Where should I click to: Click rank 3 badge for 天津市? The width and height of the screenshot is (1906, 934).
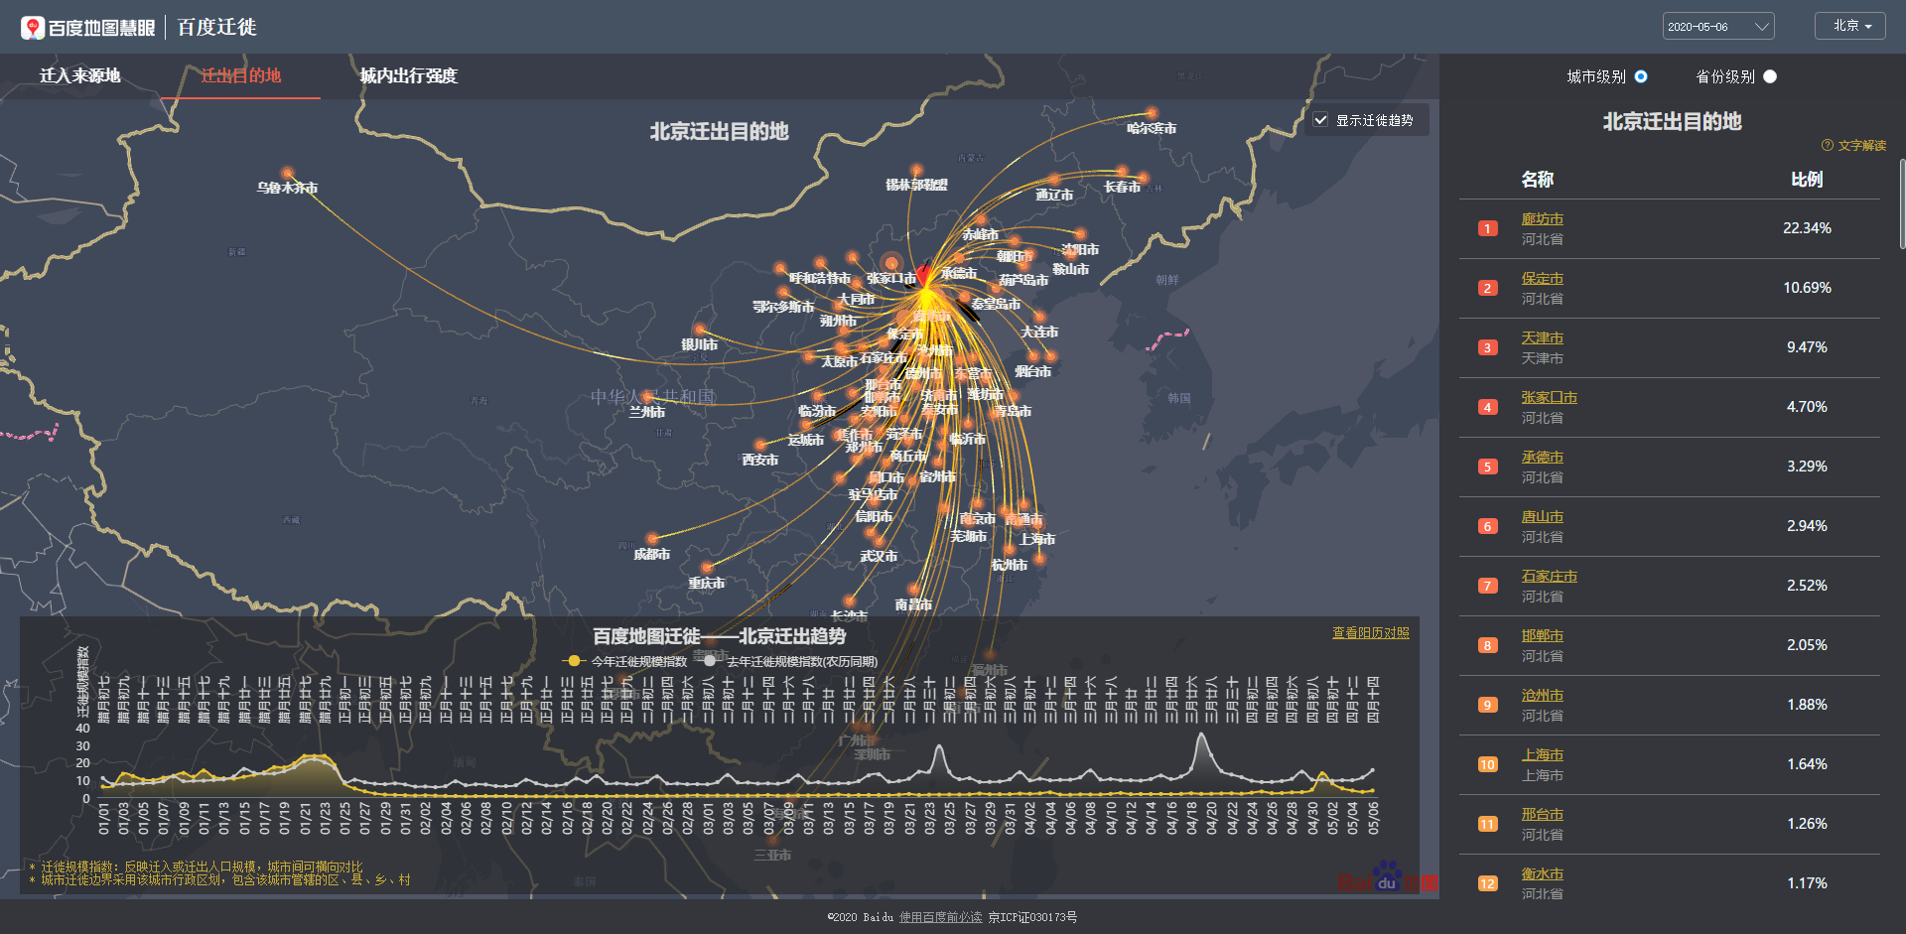1487,347
